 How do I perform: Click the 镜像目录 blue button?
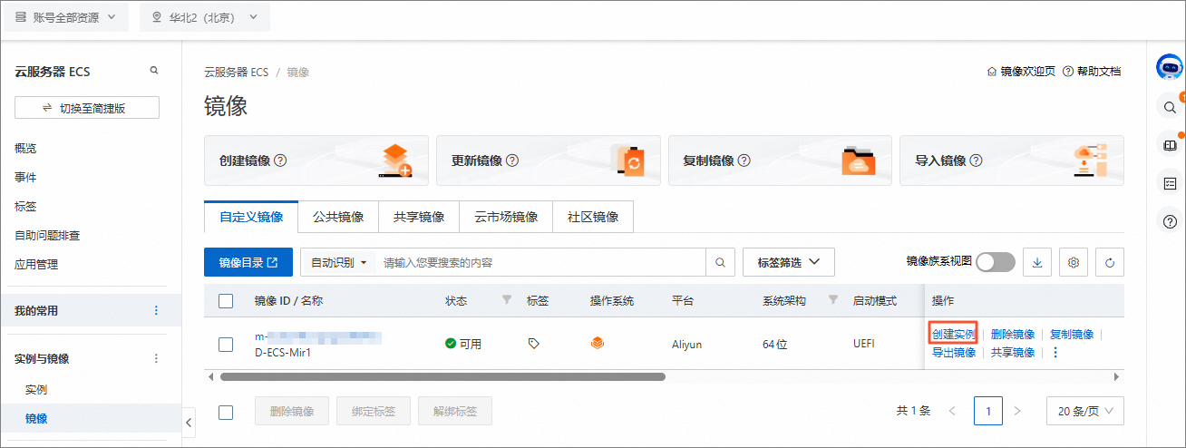coord(248,262)
